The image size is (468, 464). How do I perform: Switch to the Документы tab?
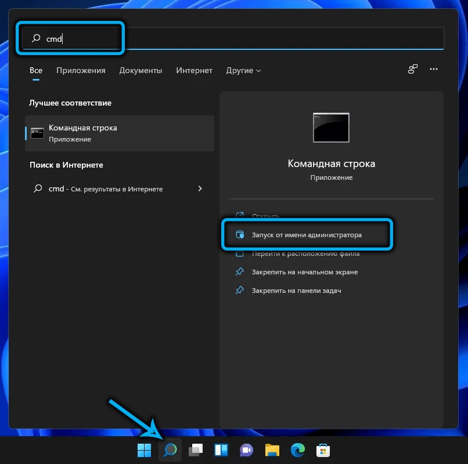tap(141, 71)
